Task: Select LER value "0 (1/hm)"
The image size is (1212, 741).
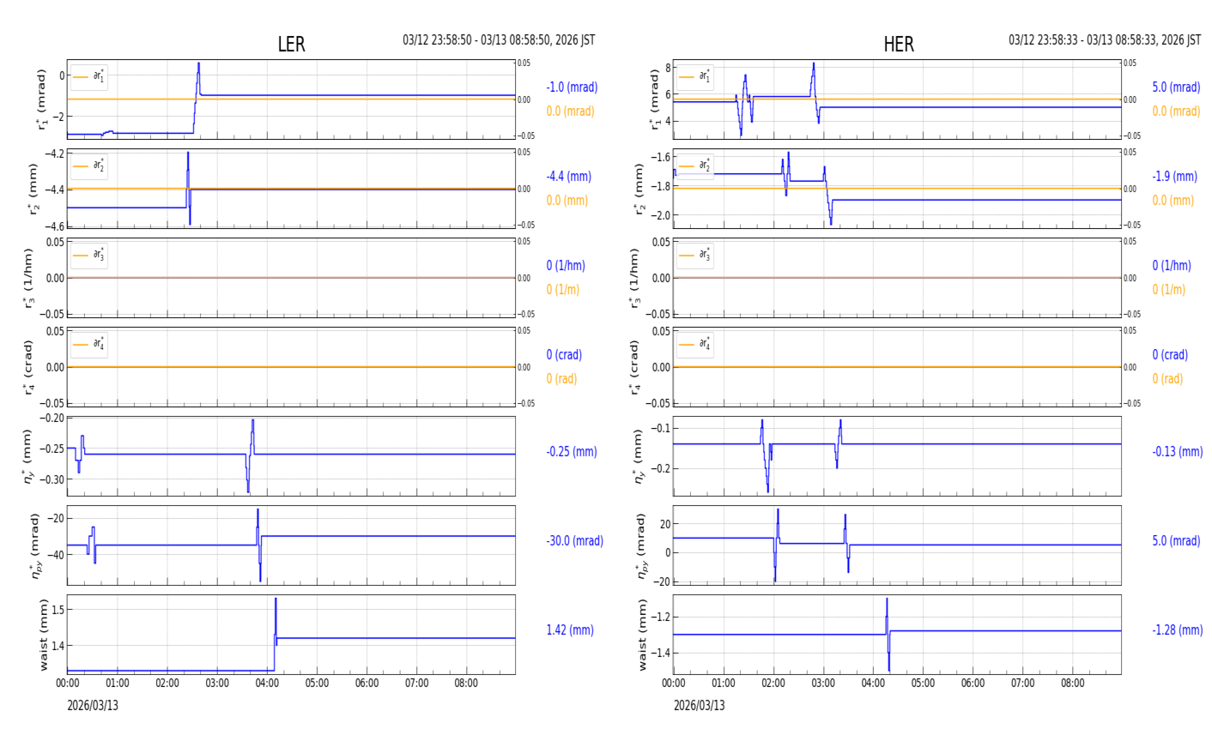Action: (568, 266)
